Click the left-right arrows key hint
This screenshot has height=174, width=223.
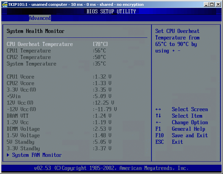tap(158, 109)
